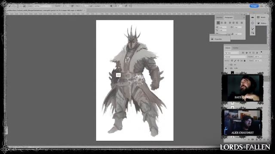Select right align text icon
This screenshot has width=275, height=154.
tap(225, 23)
